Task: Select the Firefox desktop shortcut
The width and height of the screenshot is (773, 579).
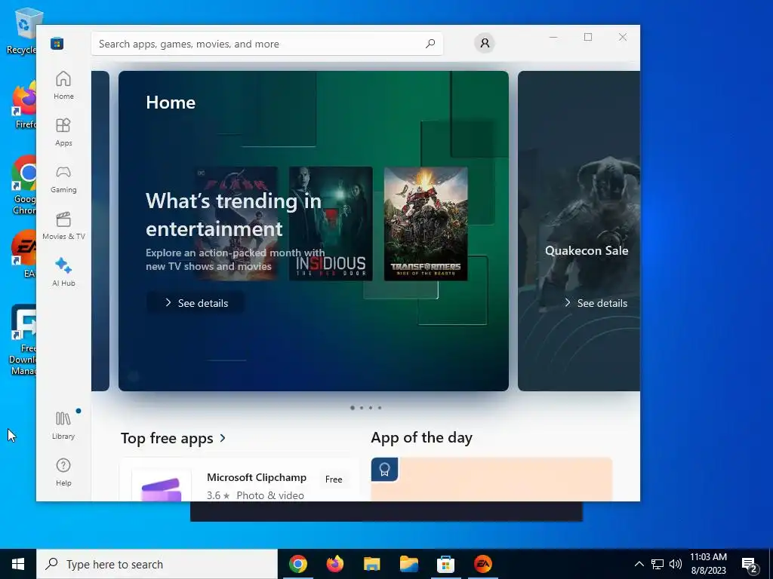Action: (25, 106)
